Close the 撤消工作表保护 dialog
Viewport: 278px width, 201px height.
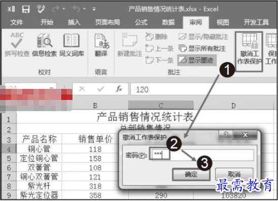(x=246, y=135)
